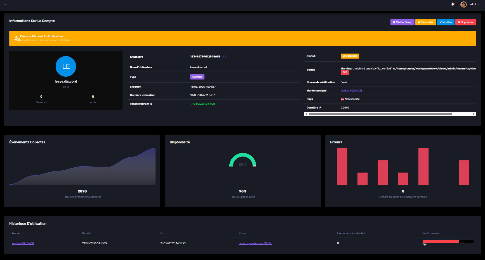Select the Informations Sur Le Compte header
The width and height of the screenshot is (485, 260).
32,21
